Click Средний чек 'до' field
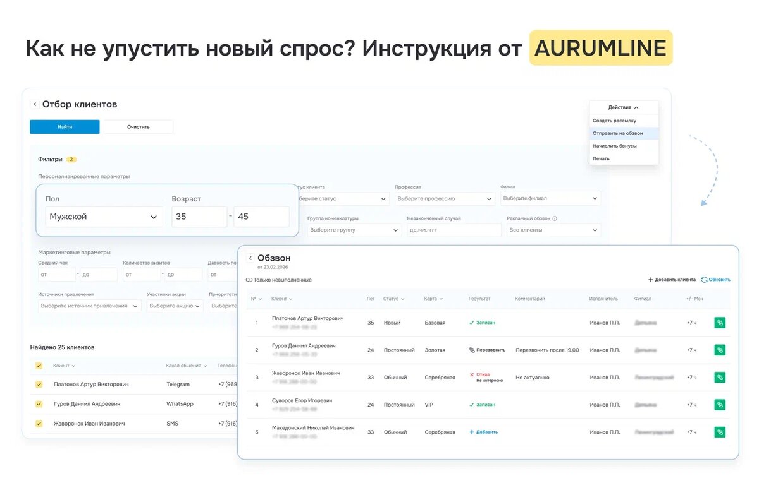The image size is (759, 483). [98, 275]
